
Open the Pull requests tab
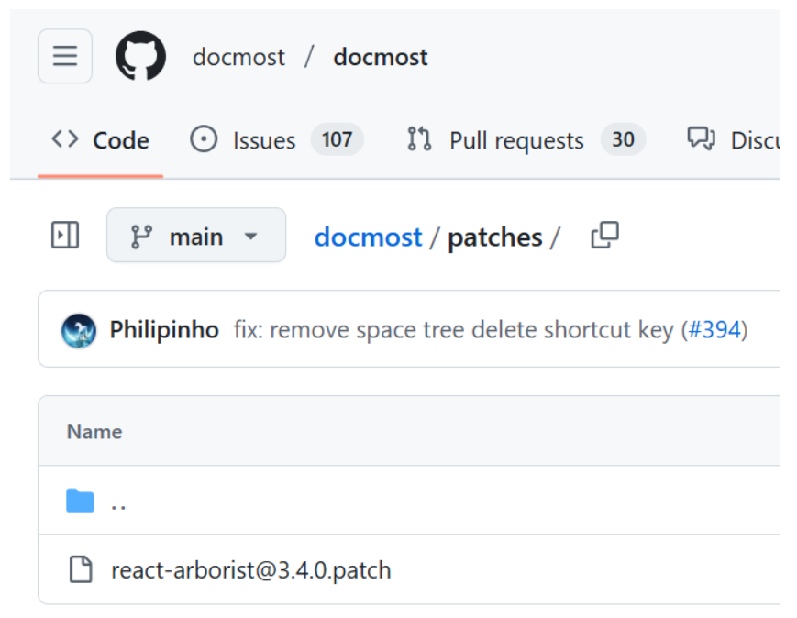(x=526, y=140)
